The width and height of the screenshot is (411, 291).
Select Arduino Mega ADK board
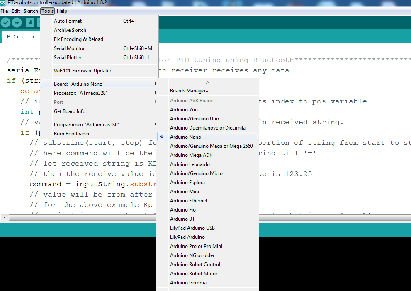(x=208, y=155)
